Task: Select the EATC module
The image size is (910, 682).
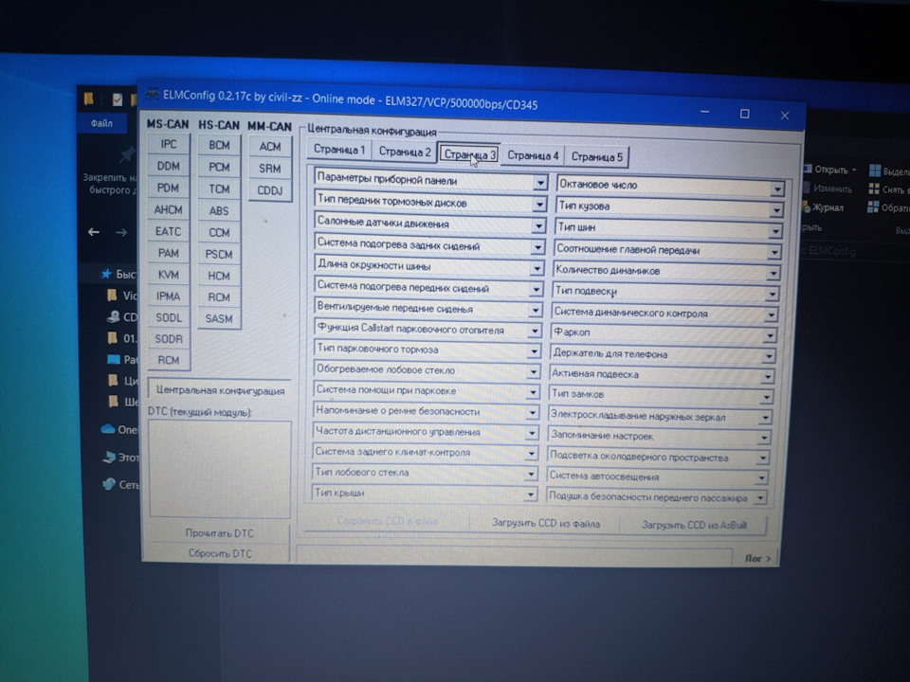Action: pos(169,231)
